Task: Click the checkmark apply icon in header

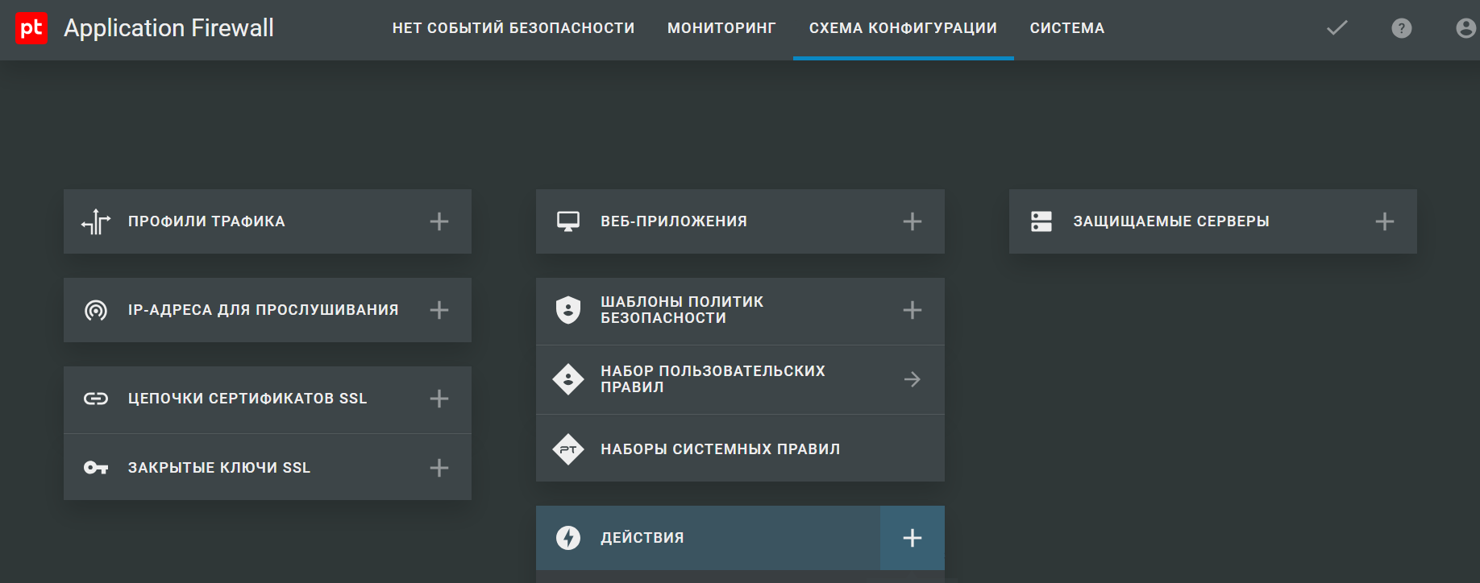Action: 1337,28
